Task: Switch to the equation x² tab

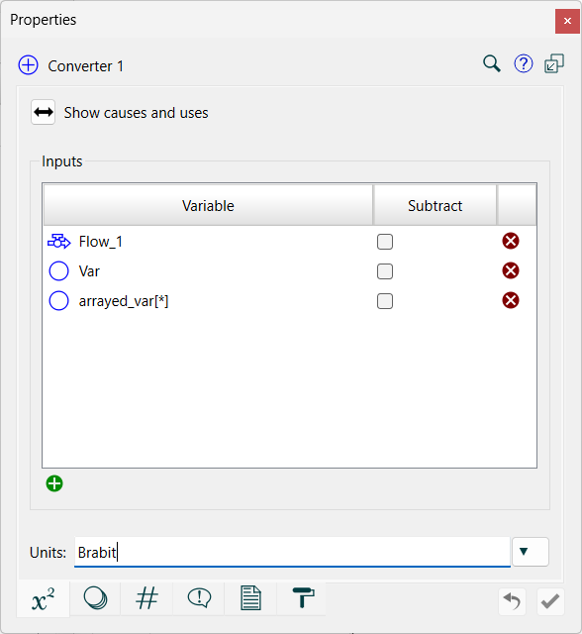Action: (x=44, y=599)
